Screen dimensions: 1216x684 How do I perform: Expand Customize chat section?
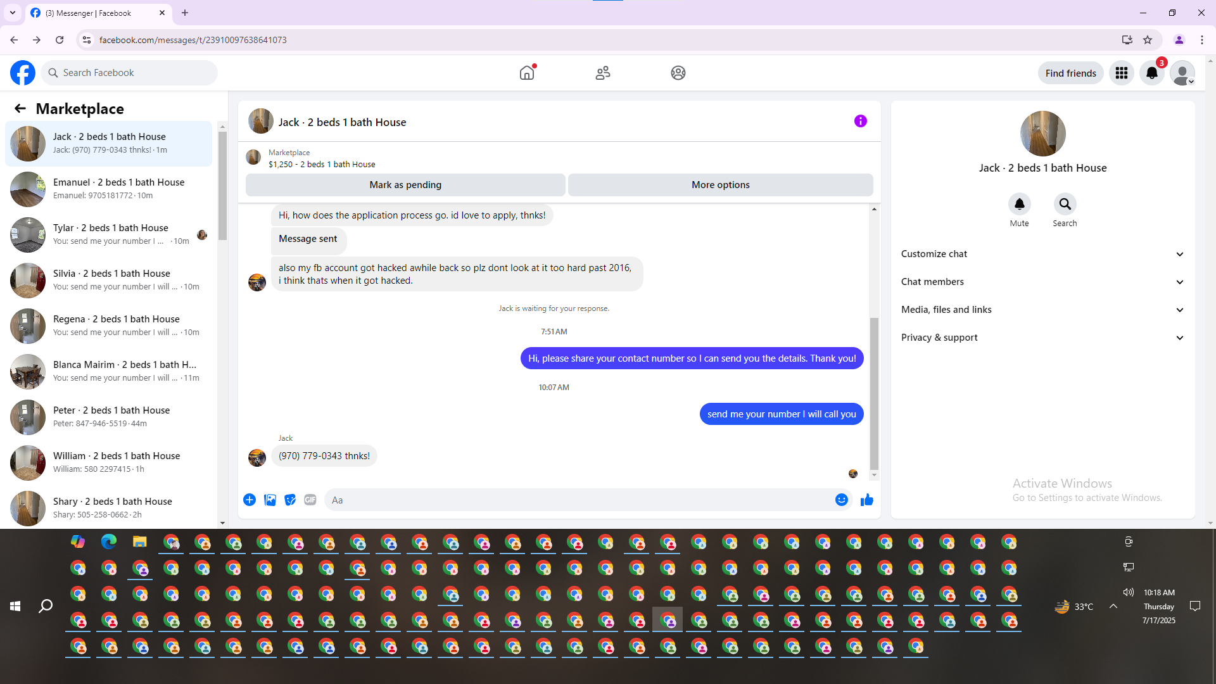(x=1042, y=254)
